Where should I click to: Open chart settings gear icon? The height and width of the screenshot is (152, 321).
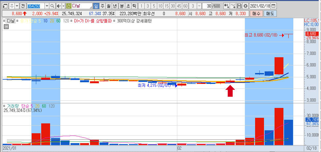pos(245,6)
